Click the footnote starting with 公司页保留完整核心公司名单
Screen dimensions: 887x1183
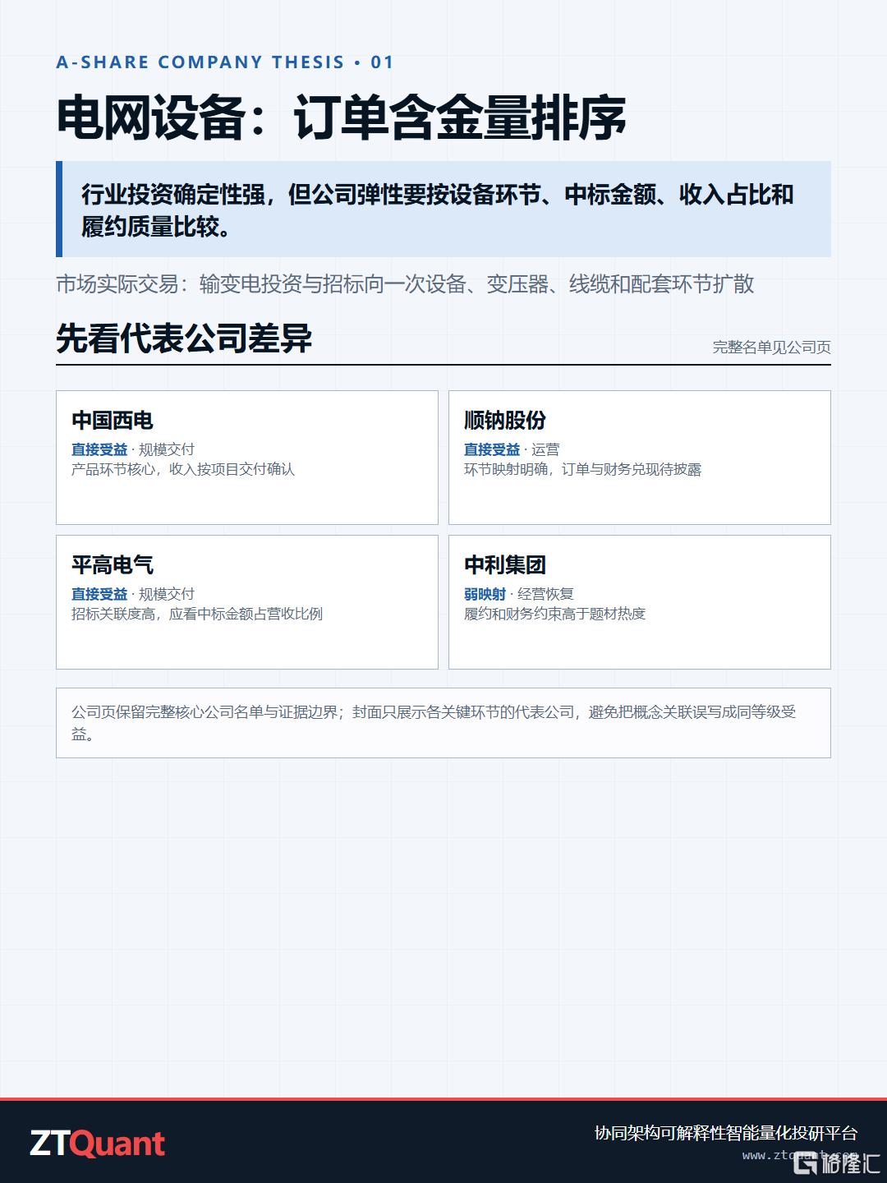(443, 723)
